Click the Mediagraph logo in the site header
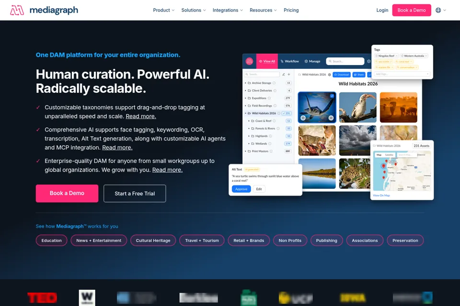Image resolution: width=460 pixels, height=306 pixels. 44,10
